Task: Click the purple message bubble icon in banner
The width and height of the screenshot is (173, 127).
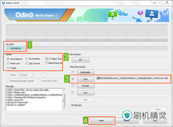Action: [x=140, y=13]
